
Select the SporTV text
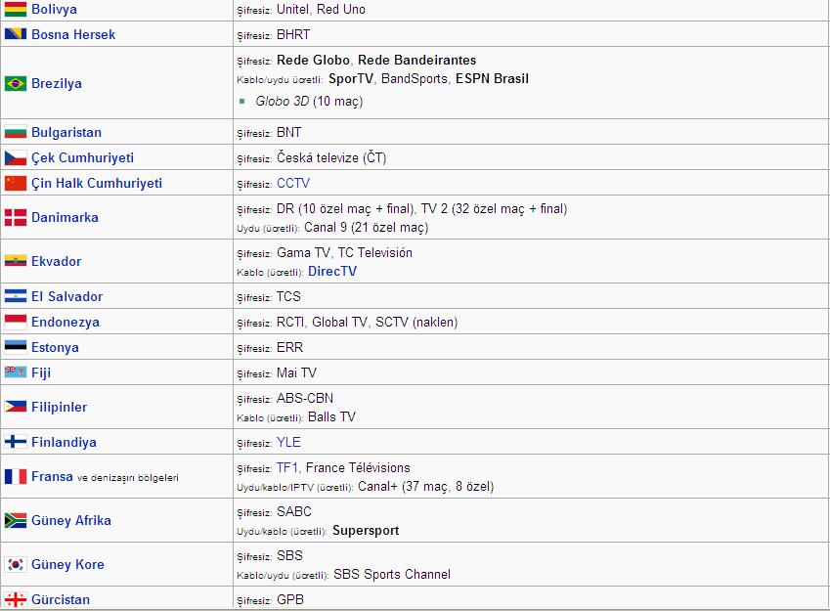(351, 79)
